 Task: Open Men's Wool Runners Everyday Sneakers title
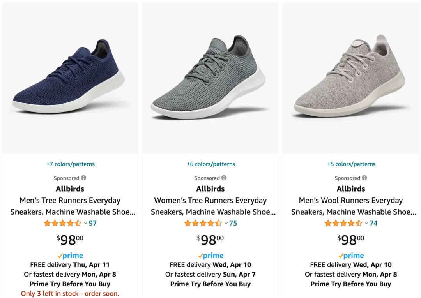pyautogui.click(x=354, y=206)
